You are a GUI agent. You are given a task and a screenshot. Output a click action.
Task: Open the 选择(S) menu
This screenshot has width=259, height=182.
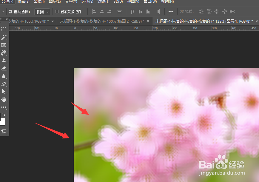coord(87,2)
